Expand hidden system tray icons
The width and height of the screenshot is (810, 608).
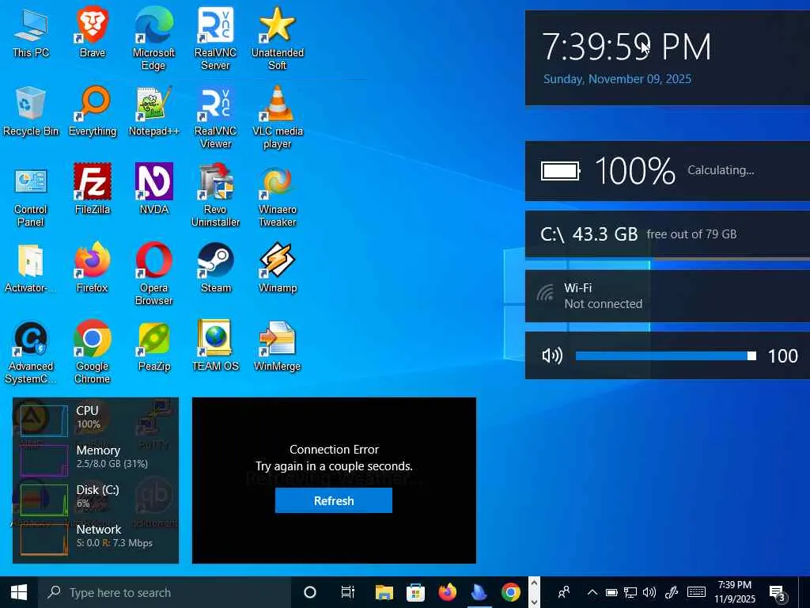592,592
